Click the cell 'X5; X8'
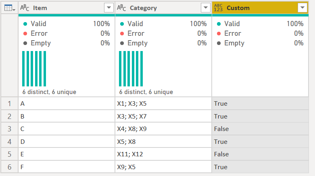 163,141
